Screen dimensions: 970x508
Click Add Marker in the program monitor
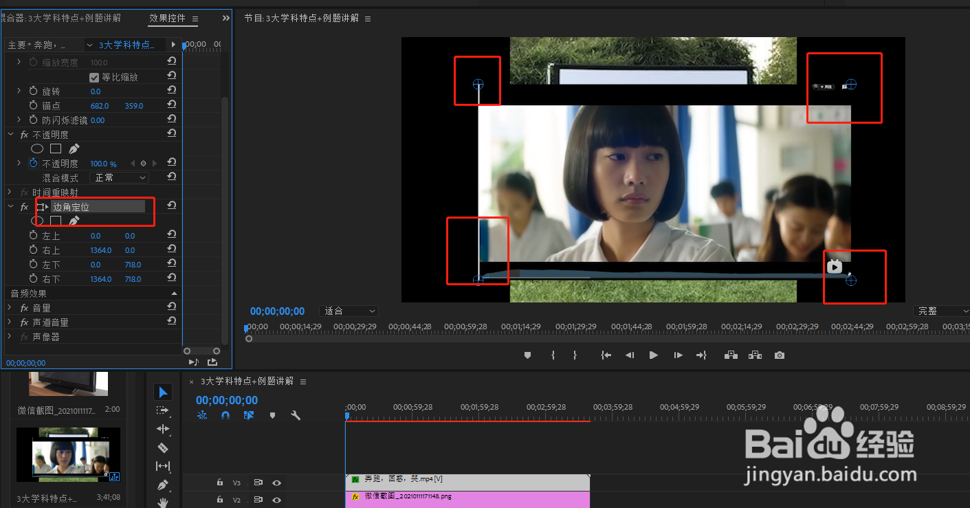click(527, 355)
